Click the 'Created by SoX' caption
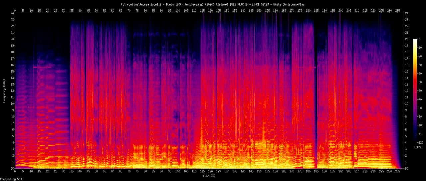The height and width of the screenshot is (181, 426). (x=11, y=179)
